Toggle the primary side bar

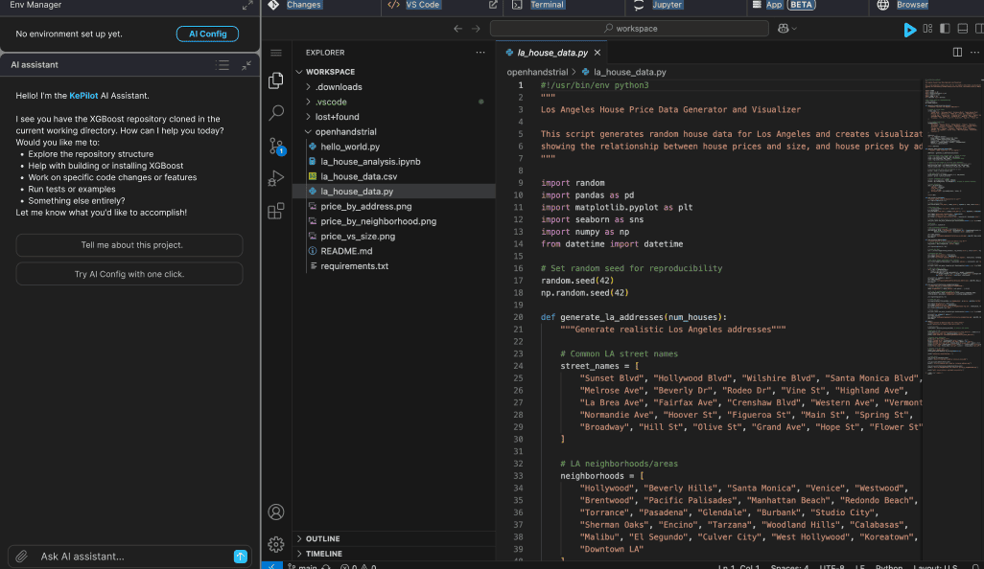[945, 29]
